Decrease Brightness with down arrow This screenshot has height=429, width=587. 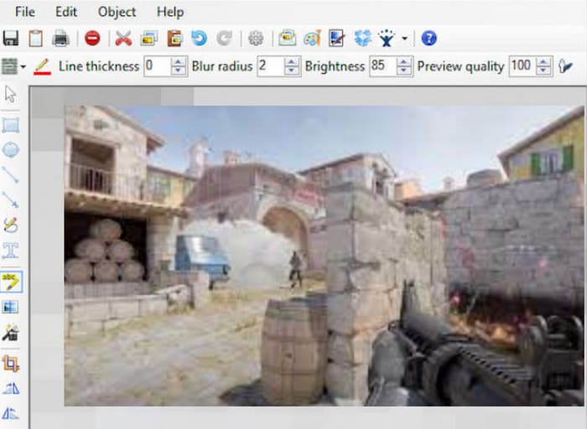click(x=404, y=70)
